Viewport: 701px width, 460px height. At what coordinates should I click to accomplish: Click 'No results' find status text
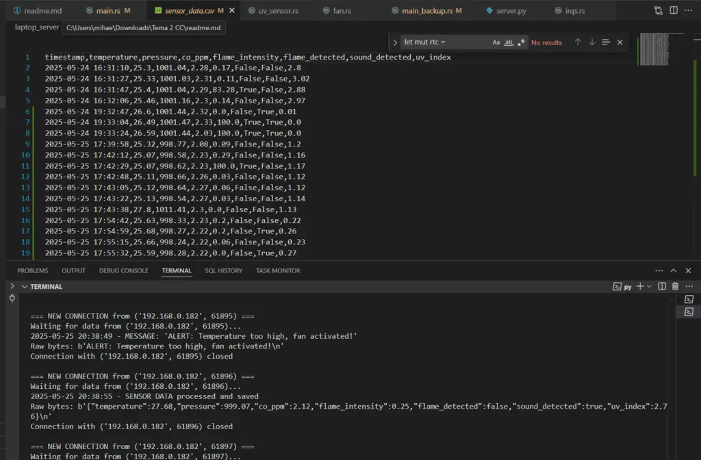tap(546, 42)
